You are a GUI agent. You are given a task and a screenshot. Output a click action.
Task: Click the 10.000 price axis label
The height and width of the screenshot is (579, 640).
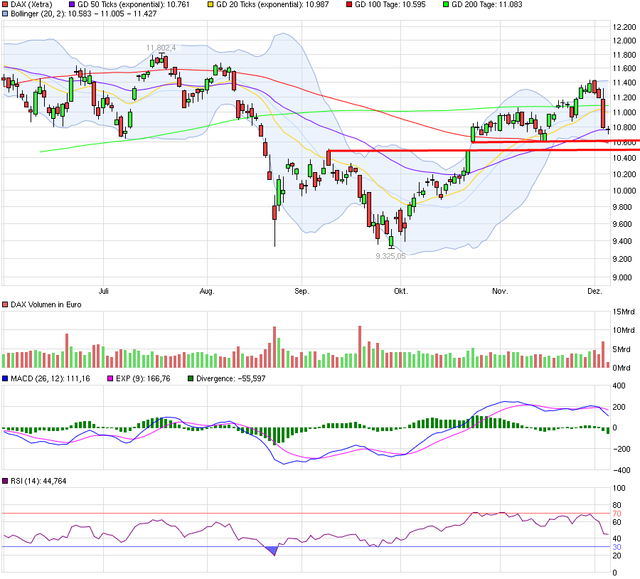click(x=624, y=191)
